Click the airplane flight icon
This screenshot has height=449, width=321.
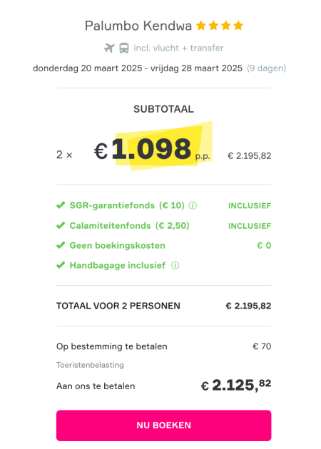pos(109,48)
